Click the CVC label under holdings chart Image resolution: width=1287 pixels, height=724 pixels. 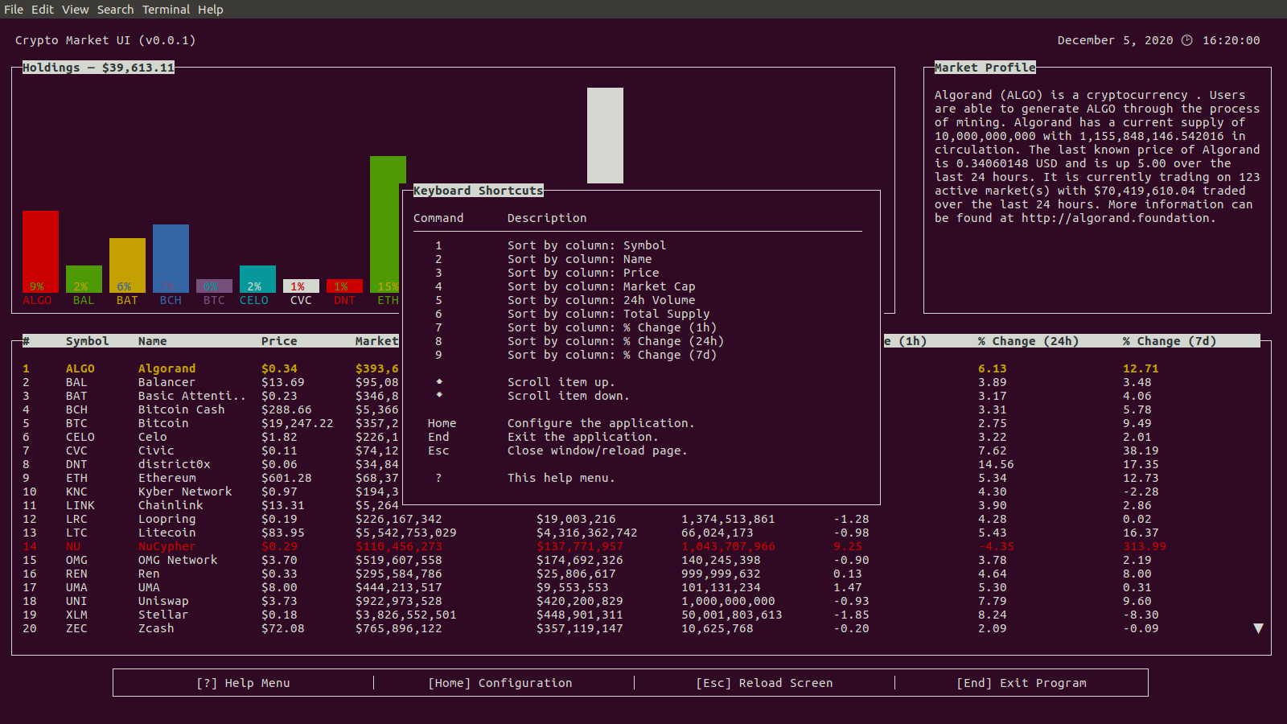pyautogui.click(x=301, y=300)
